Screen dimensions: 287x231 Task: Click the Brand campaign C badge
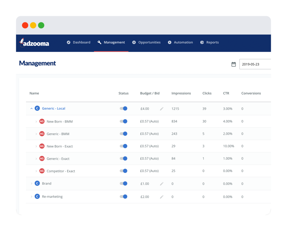[x=37, y=183]
